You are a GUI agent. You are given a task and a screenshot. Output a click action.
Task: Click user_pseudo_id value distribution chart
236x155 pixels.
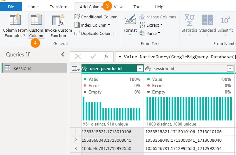(x=112, y=109)
